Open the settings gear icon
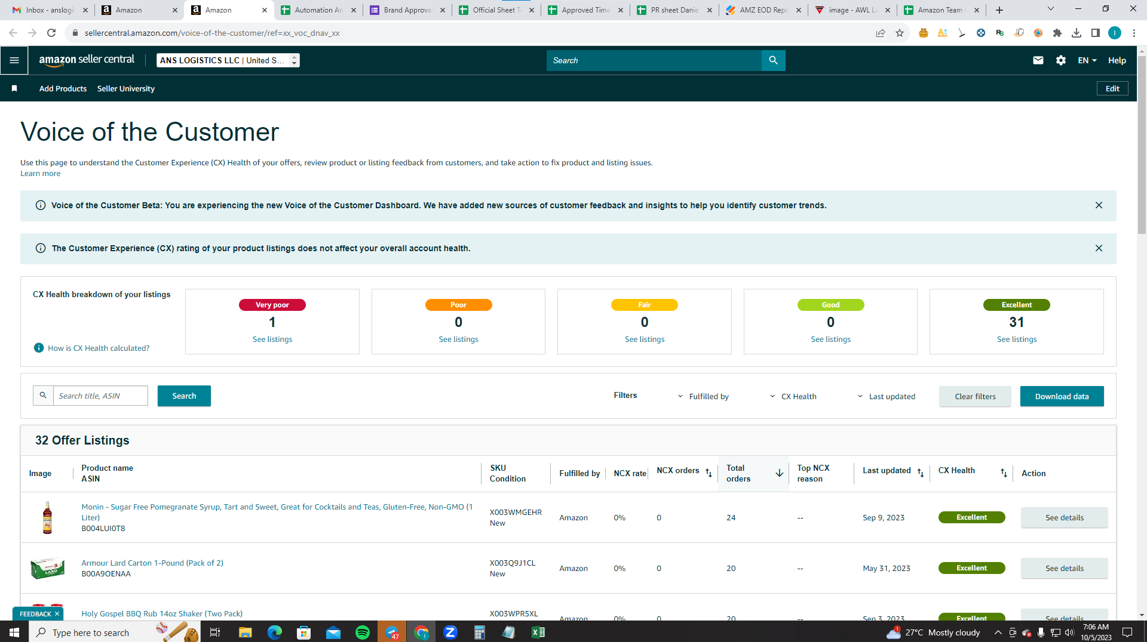Screen dimensions: 1147x642 pyautogui.click(x=1061, y=60)
